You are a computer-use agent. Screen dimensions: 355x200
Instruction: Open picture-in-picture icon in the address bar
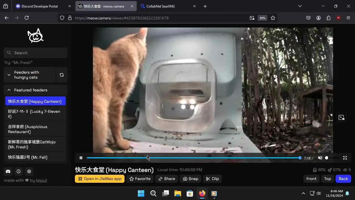[252, 18]
